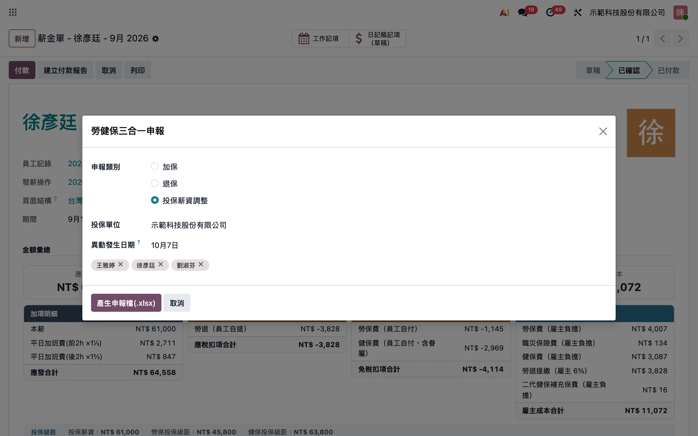Image resolution: width=698 pixels, height=436 pixels.
Task: Select the 已確認 status stage
Action: (629, 70)
